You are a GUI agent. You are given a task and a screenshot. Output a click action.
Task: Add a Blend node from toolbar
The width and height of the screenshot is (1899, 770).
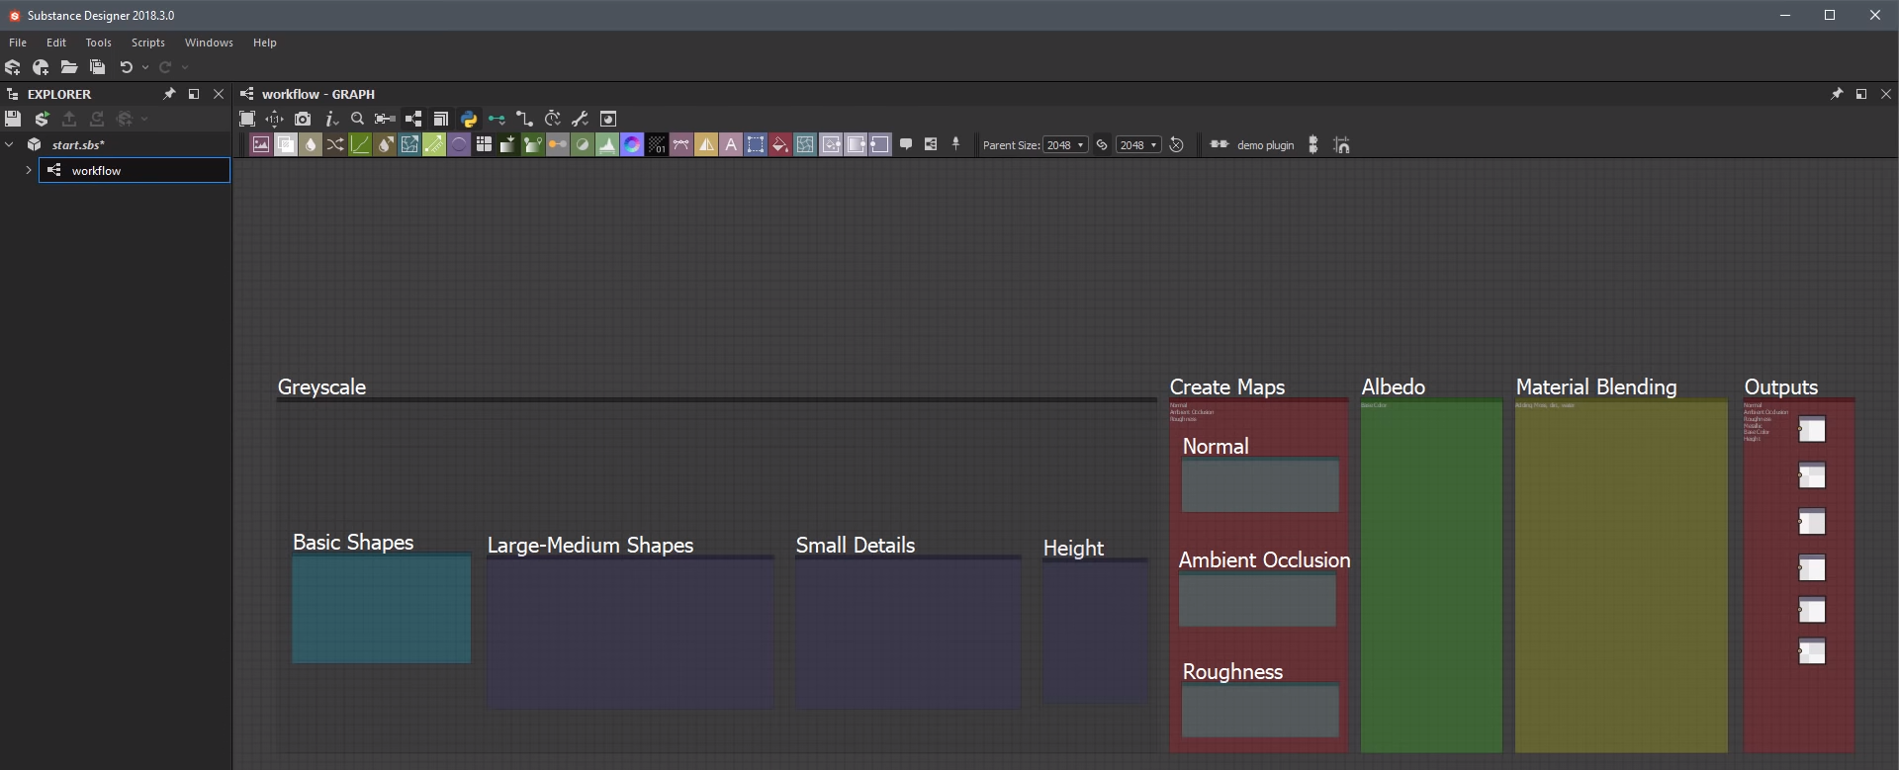pyautogui.click(x=286, y=144)
